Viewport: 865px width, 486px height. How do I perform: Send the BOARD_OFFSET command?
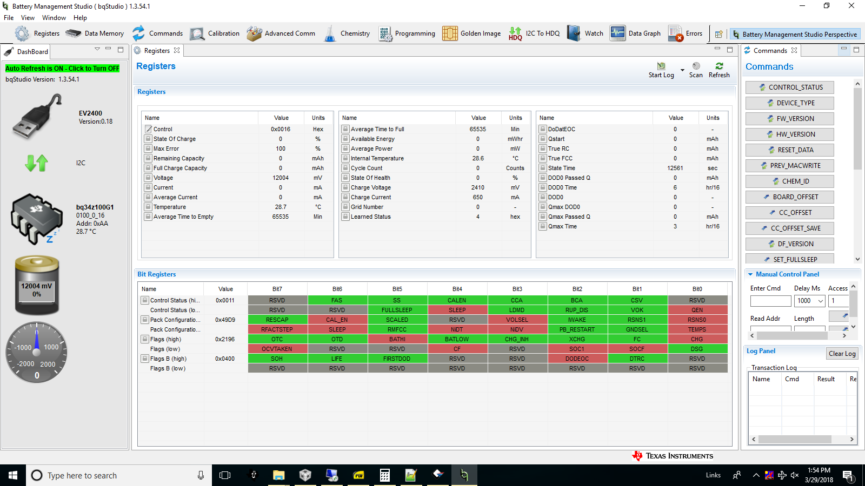(x=790, y=197)
